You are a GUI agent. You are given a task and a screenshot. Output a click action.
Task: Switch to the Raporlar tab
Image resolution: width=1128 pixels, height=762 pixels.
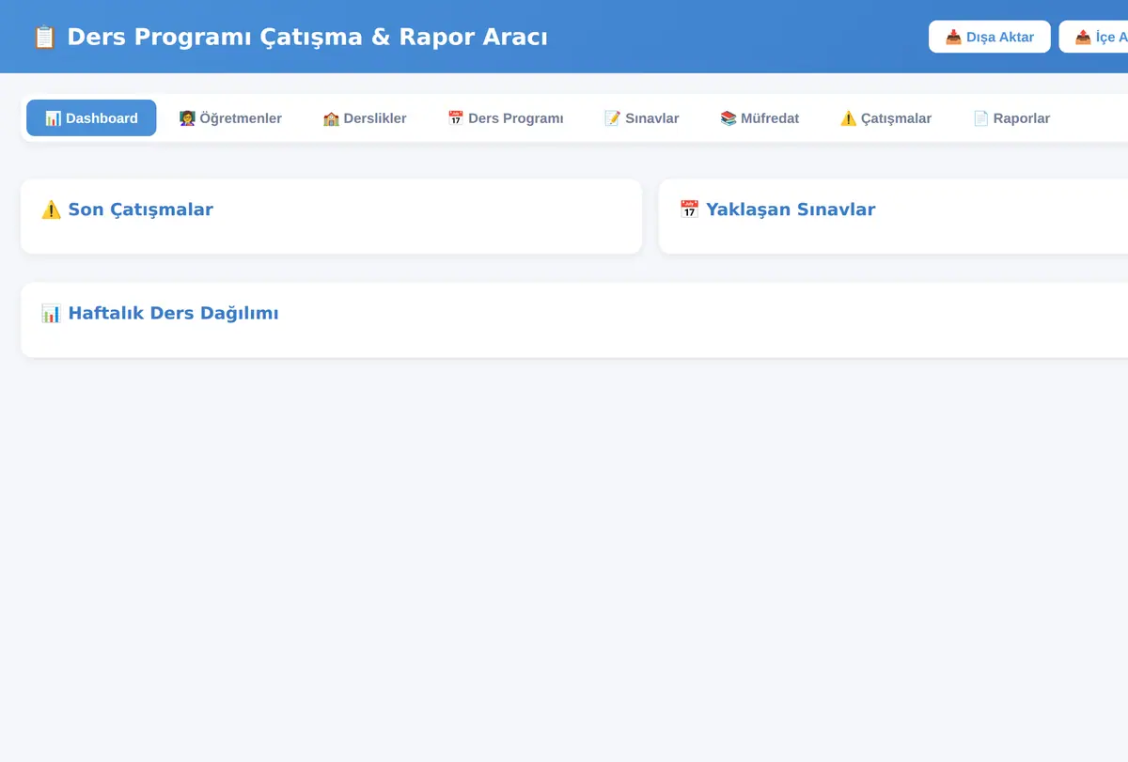pyautogui.click(x=1011, y=118)
